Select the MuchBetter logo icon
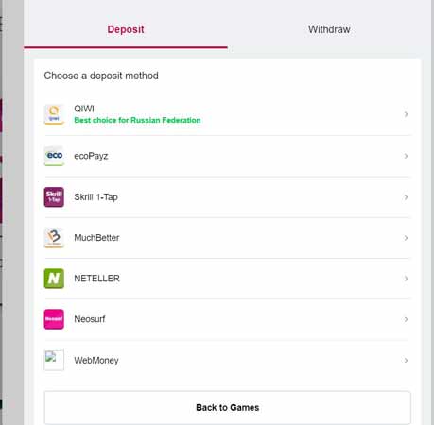The height and width of the screenshot is (425, 434). tap(54, 238)
